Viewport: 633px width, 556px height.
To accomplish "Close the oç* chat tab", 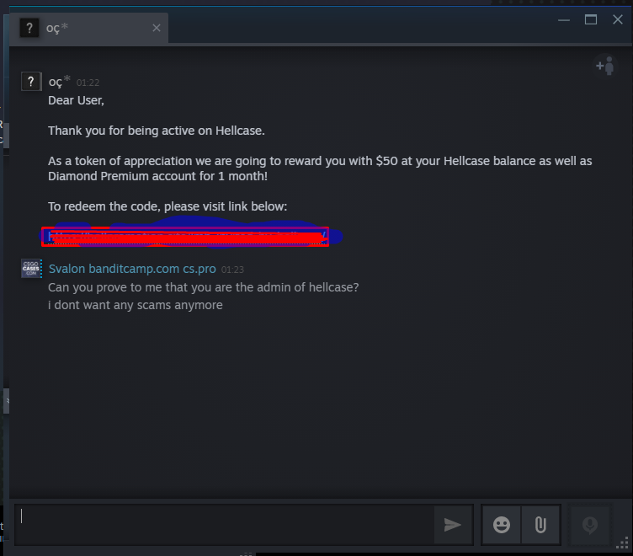I will 157,28.
